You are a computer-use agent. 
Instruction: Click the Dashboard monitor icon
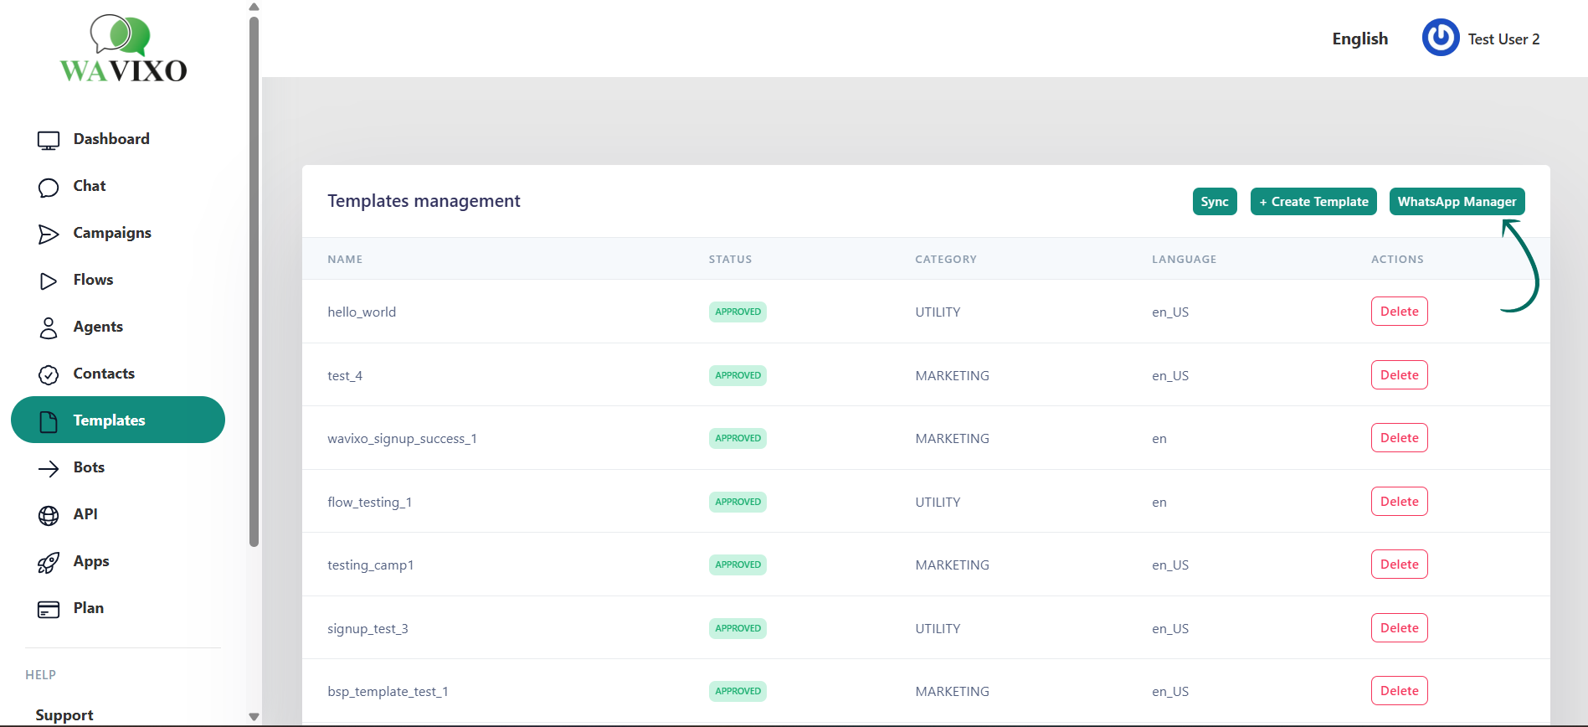tap(49, 140)
